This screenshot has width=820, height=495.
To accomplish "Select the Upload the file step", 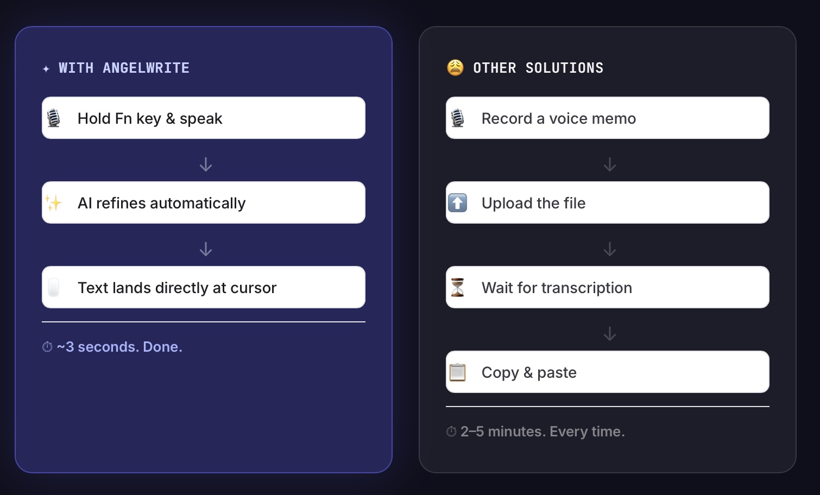I will [608, 202].
